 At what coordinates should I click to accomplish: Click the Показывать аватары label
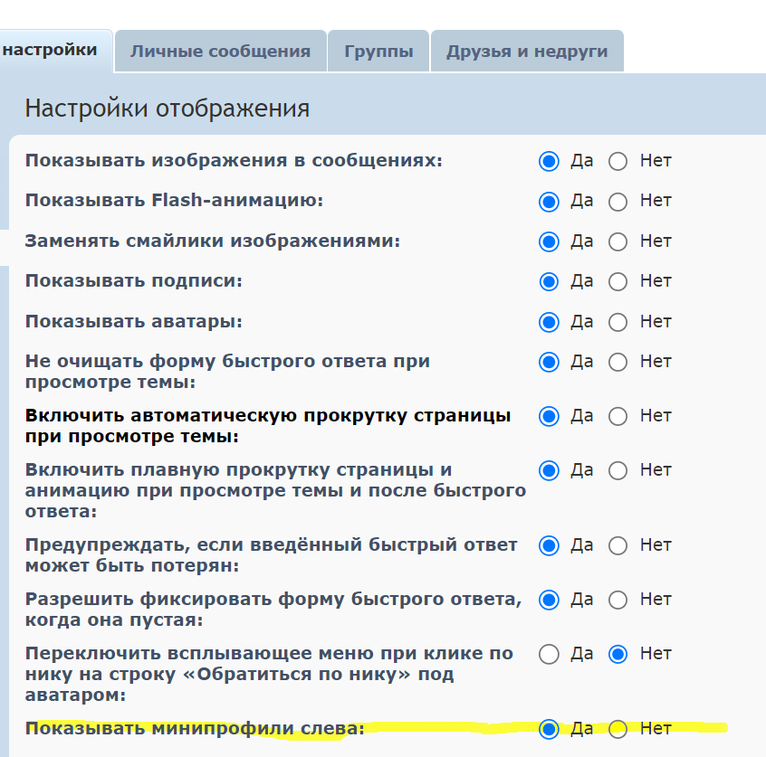click(134, 322)
